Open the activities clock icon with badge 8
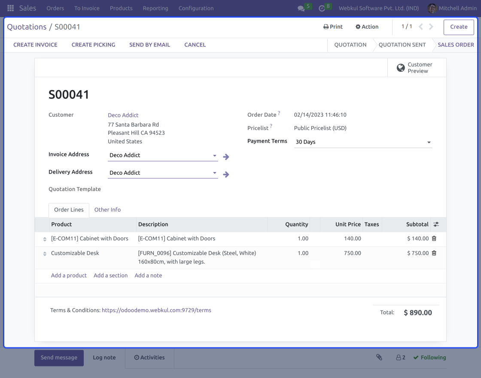Viewport: 481px width, 378px height. (x=322, y=8)
